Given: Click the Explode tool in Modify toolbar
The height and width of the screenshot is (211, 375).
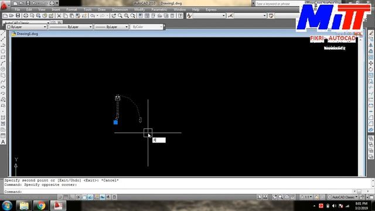Looking at the screenshot, I should pos(371,130).
